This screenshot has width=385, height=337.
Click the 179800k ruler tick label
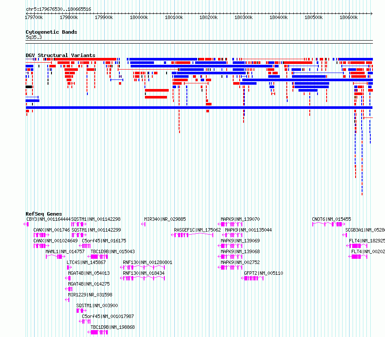coord(69,17)
